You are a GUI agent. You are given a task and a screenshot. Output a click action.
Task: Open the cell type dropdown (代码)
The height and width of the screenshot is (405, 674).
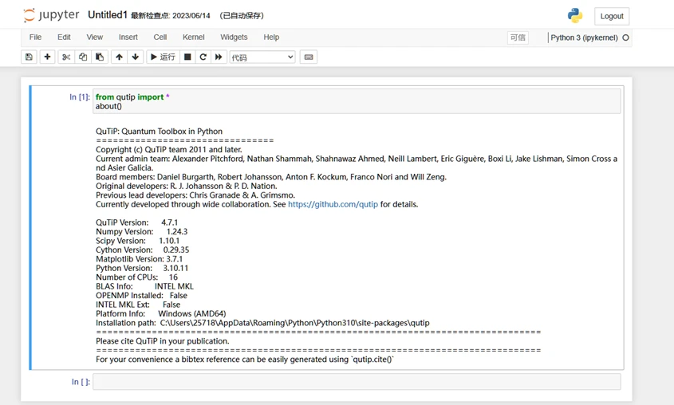pos(262,57)
